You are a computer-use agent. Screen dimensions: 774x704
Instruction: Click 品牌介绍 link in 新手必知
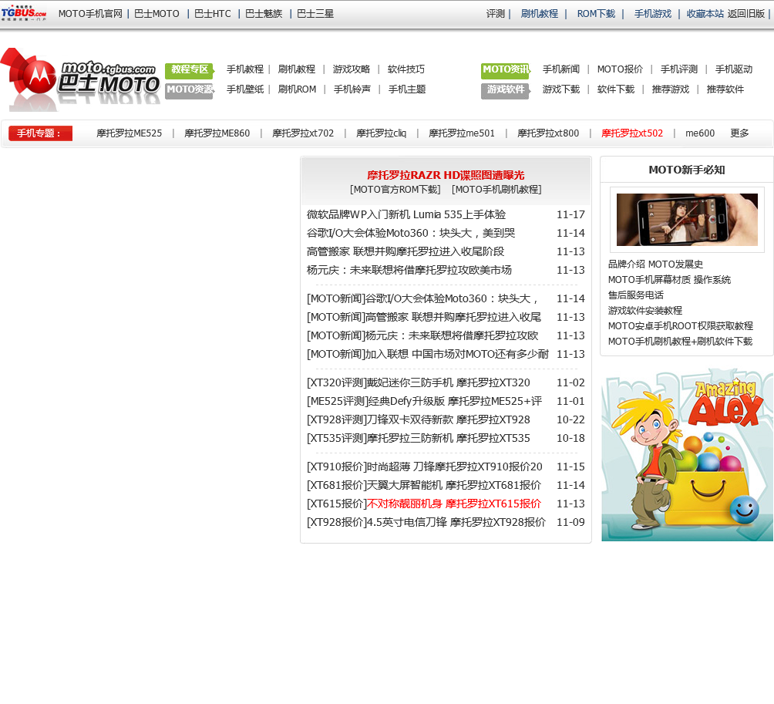point(627,264)
